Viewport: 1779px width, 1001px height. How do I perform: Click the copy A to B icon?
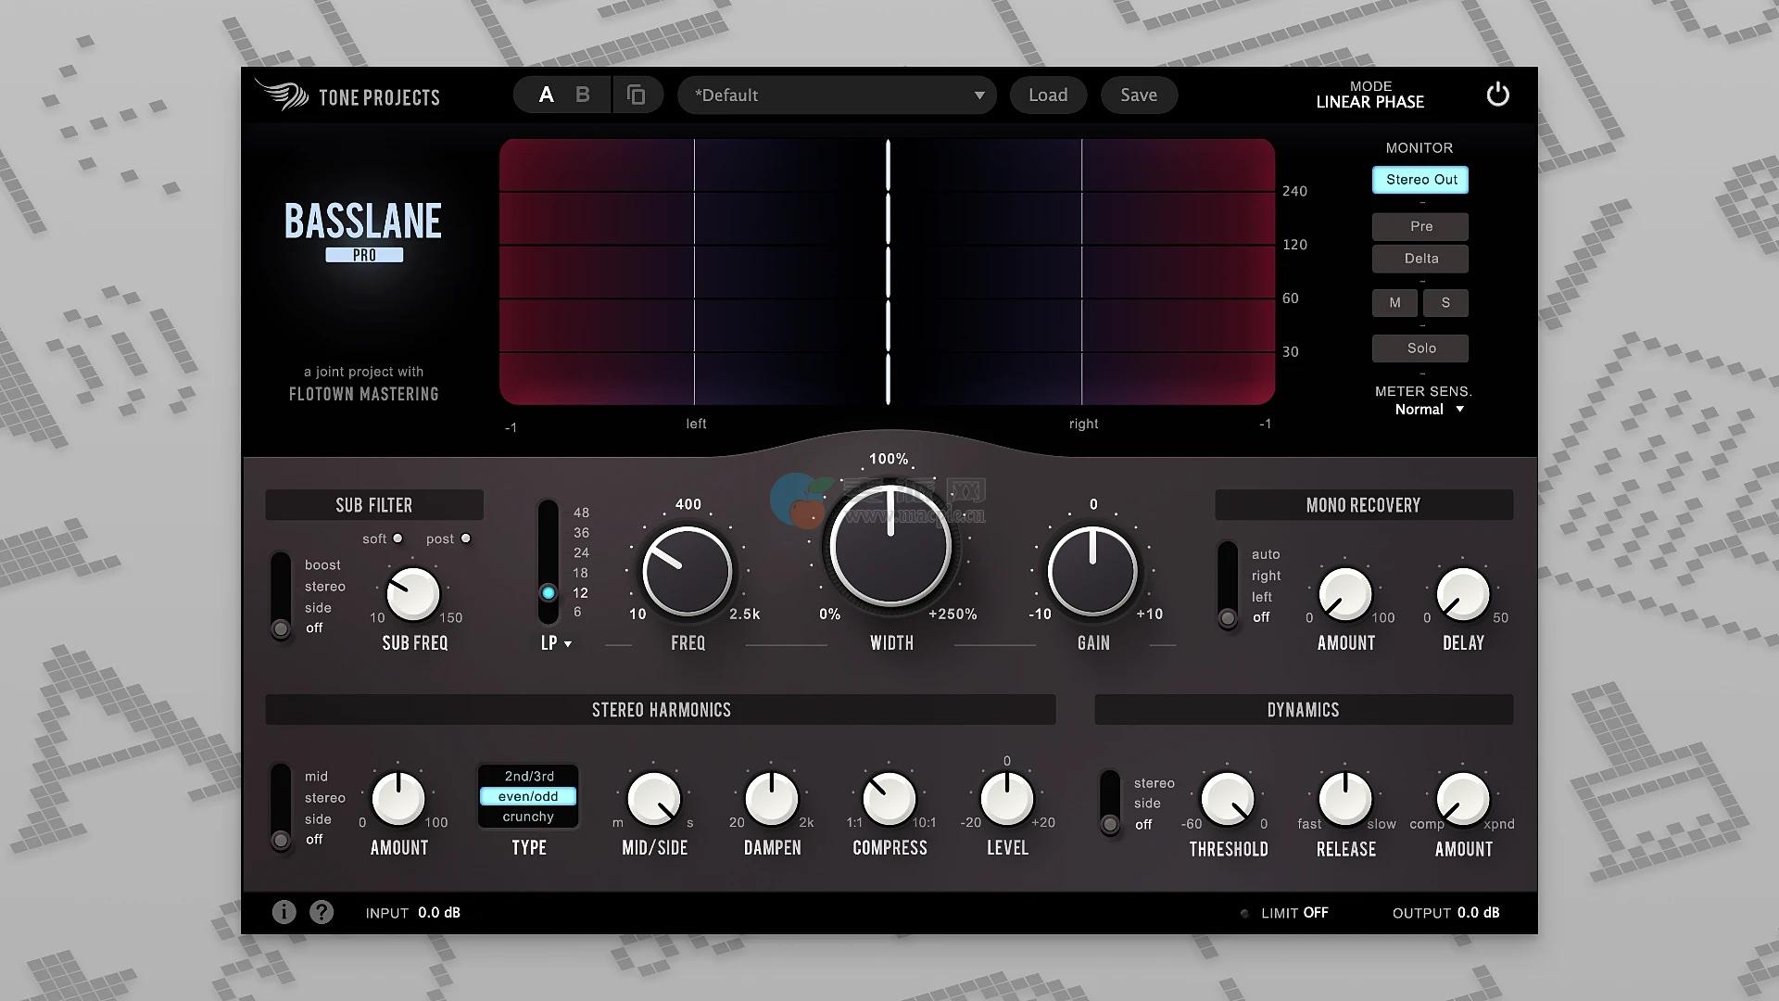coord(636,95)
